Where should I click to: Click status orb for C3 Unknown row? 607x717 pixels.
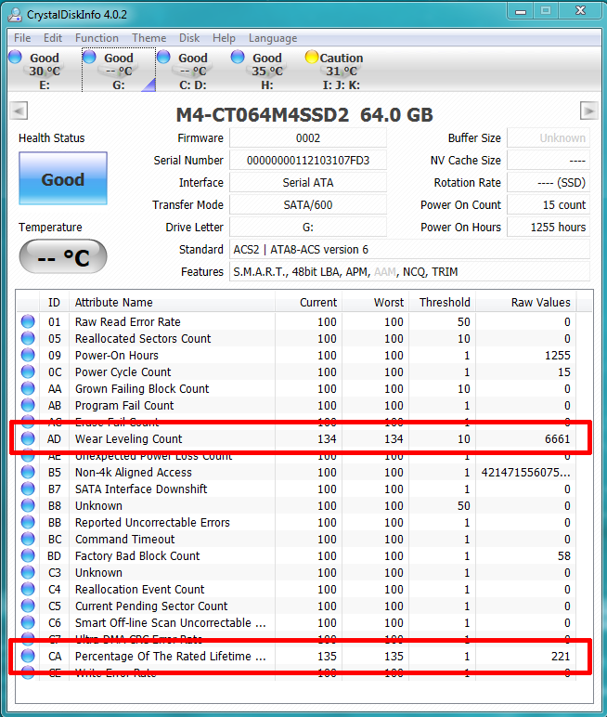coord(28,572)
